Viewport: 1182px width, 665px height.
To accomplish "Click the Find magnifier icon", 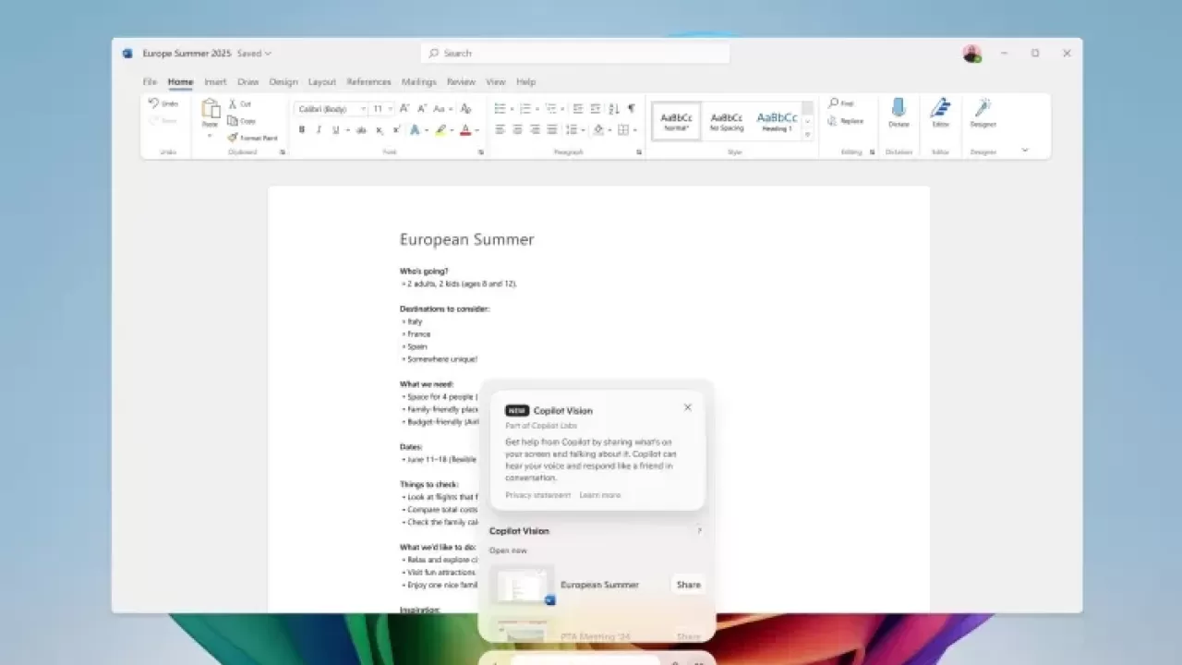I will [833, 103].
